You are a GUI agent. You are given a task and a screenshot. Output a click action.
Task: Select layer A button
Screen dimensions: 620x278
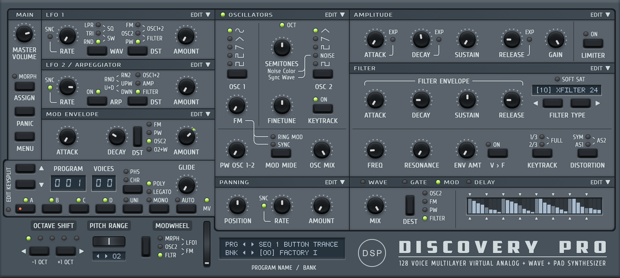click(25, 209)
